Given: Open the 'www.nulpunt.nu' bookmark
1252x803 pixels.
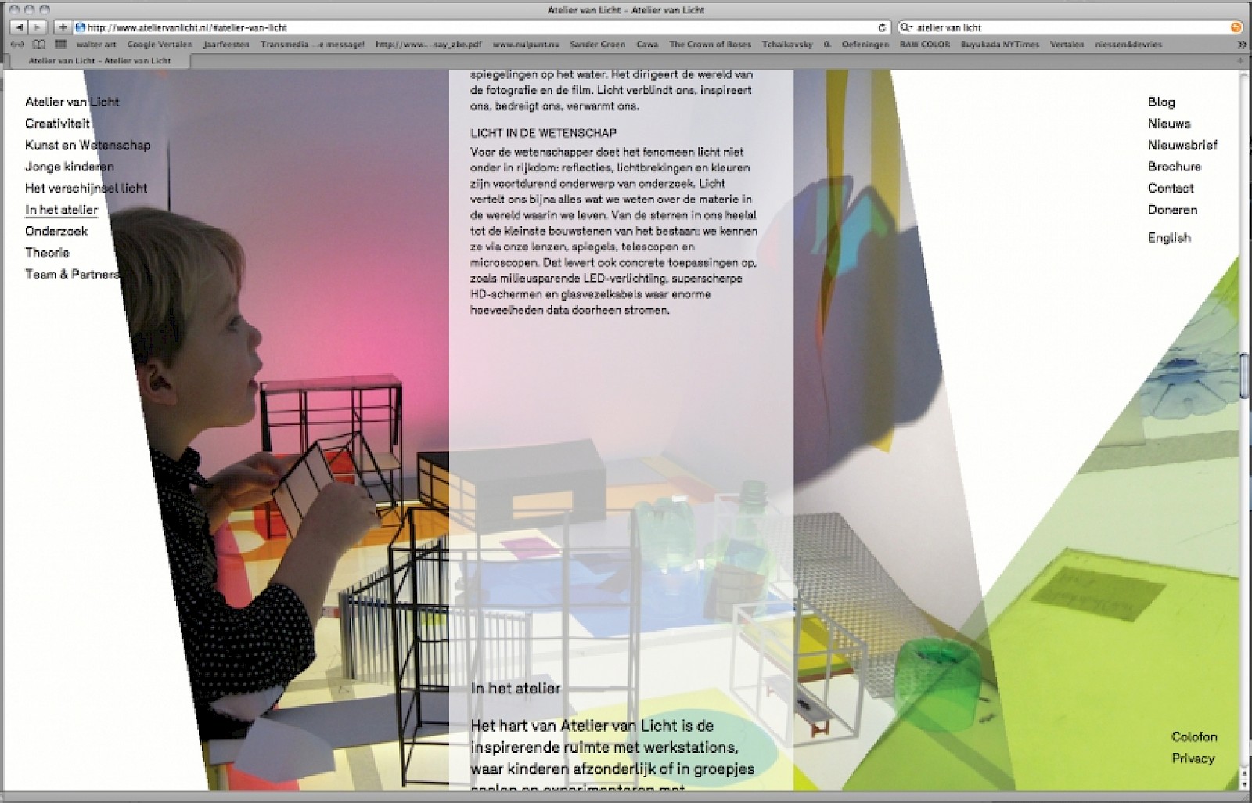Looking at the screenshot, I should (x=525, y=45).
